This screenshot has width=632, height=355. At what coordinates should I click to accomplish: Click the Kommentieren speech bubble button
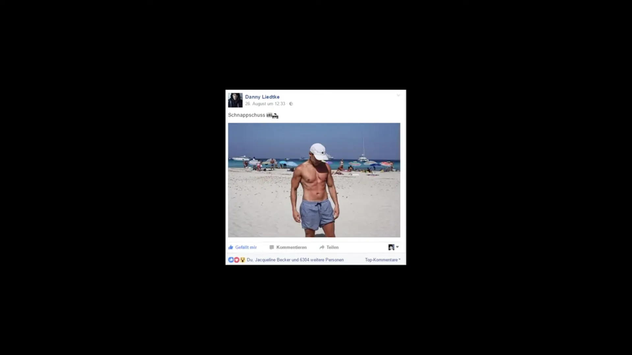(x=288, y=247)
